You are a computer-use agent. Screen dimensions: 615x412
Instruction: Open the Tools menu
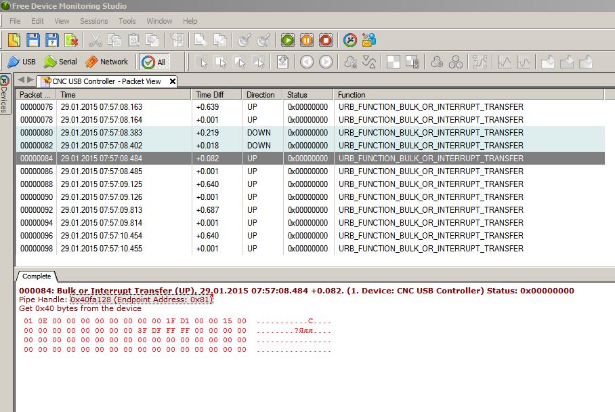127,21
